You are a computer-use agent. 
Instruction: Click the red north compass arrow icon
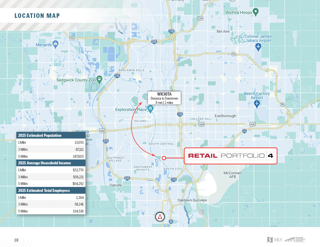point(160,217)
